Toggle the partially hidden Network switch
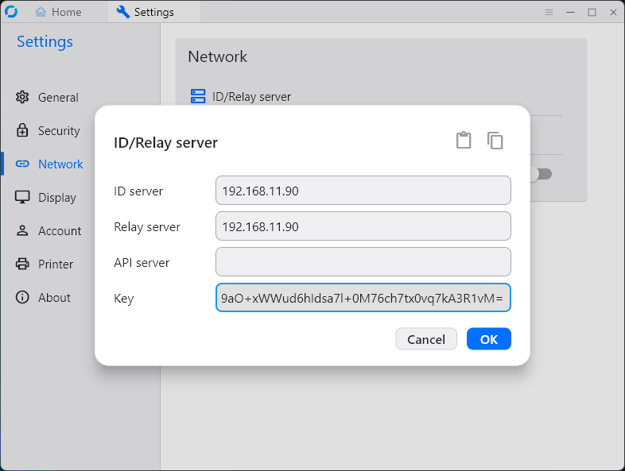 click(x=542, y=174)
